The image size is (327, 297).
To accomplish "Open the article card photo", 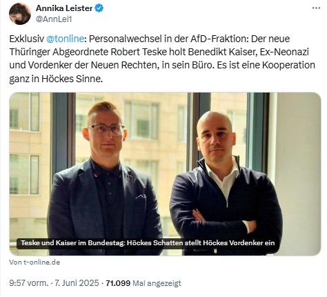I will pos(165,174).
